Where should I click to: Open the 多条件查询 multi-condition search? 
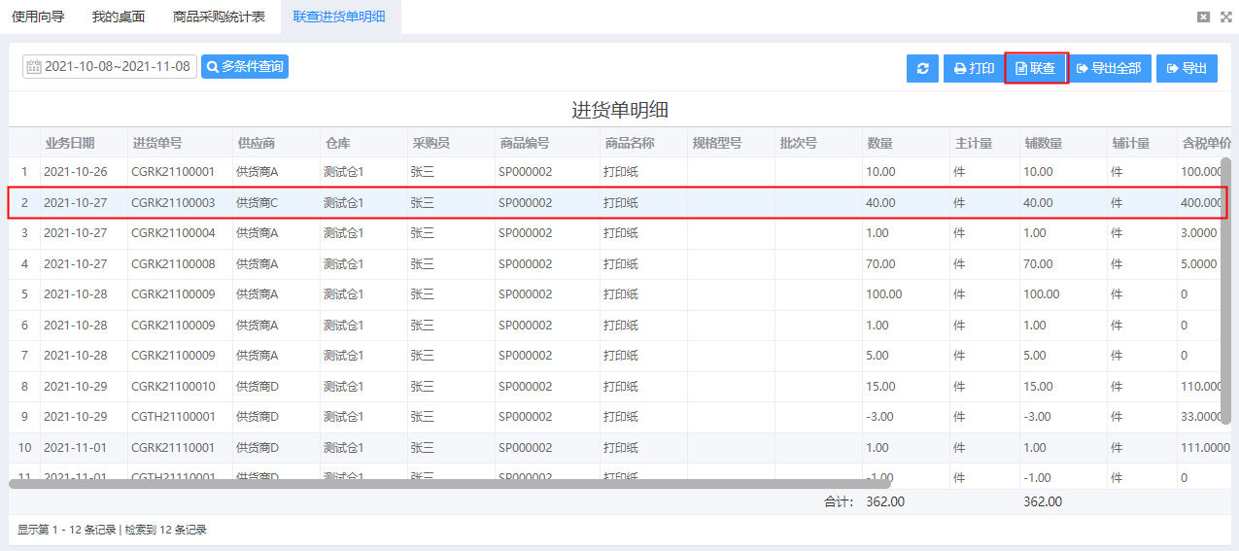click(245, 66)
